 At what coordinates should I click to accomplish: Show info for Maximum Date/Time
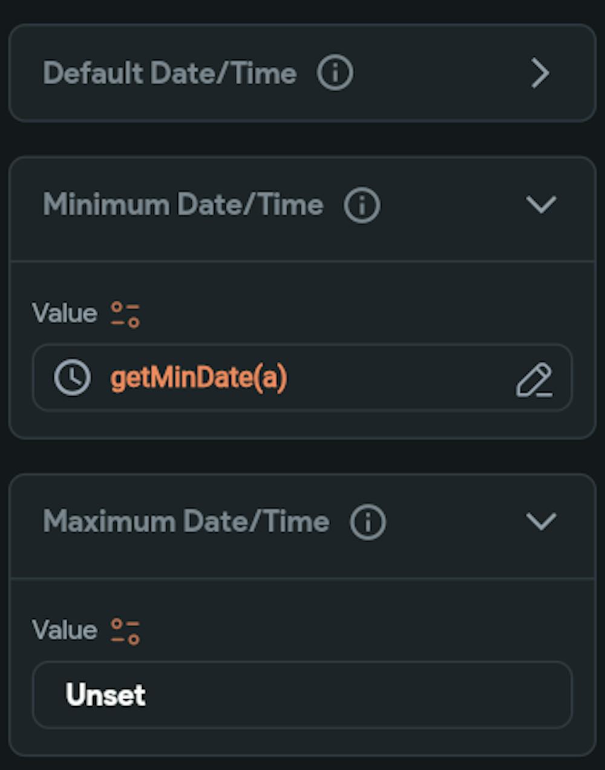tap(368, 521)
